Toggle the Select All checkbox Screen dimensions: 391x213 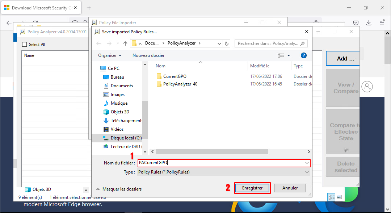25,45
